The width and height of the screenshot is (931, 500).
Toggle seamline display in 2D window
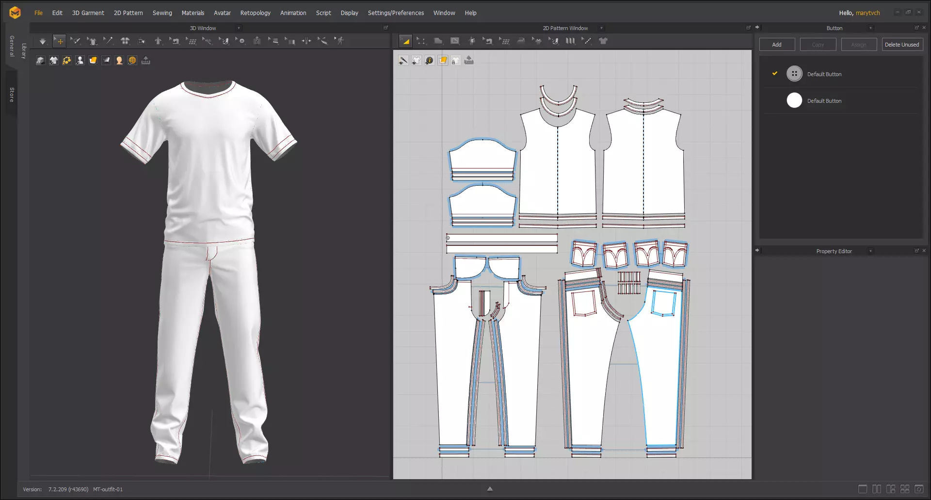[403, 60]
